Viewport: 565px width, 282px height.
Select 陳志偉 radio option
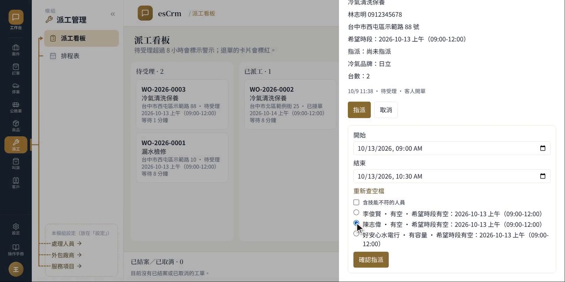356,223
